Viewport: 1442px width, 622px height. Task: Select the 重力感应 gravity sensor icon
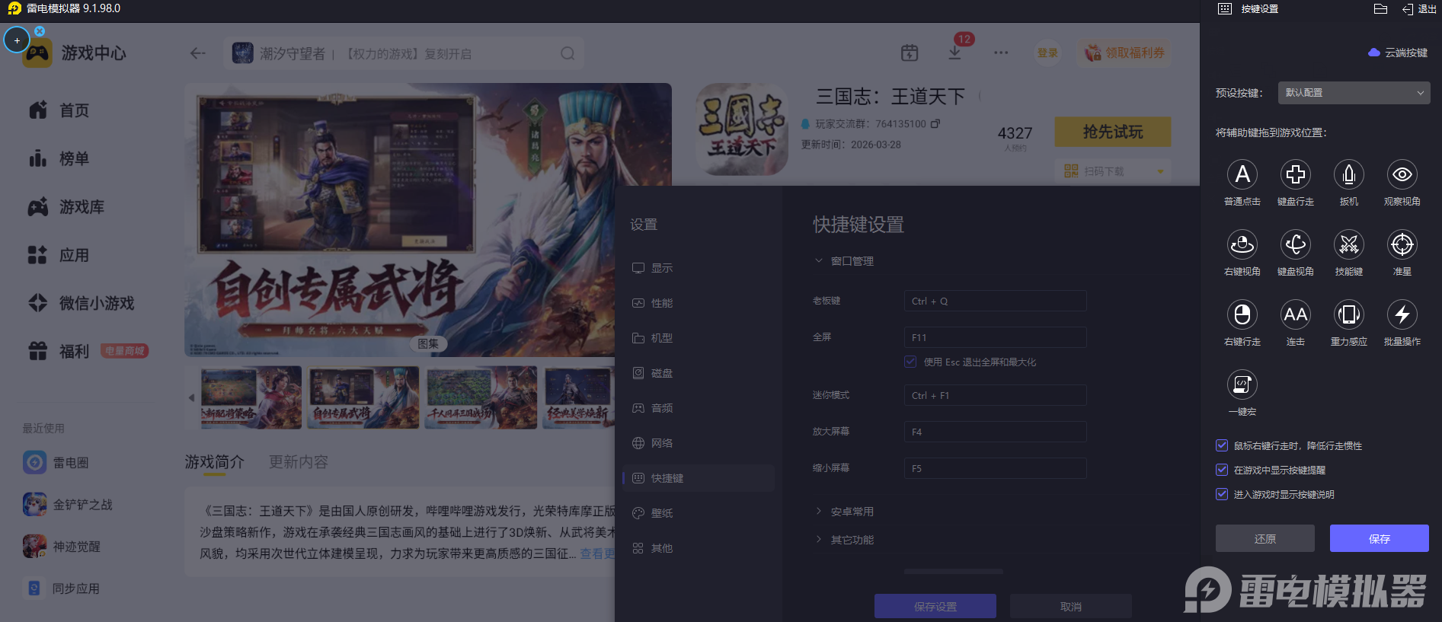pyautogui.click(x=1349, y=315)
